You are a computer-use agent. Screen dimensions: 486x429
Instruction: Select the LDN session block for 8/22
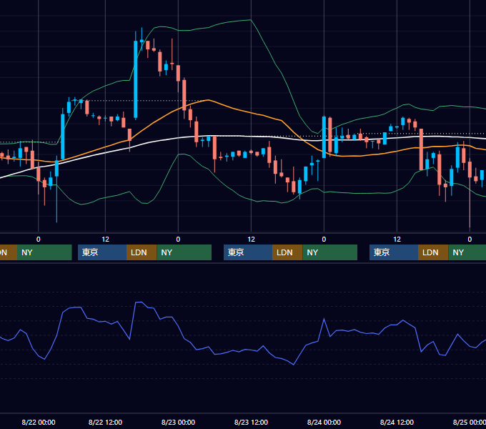click(142, 252)
